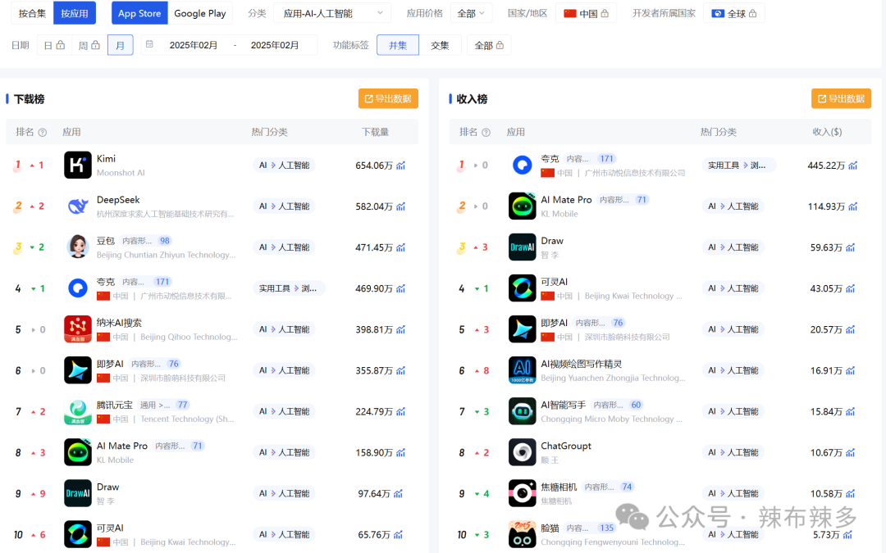The width and height of the screenshot is (886, 553).
Task: Open the Kimi app icon
Action: pos(77,165)
